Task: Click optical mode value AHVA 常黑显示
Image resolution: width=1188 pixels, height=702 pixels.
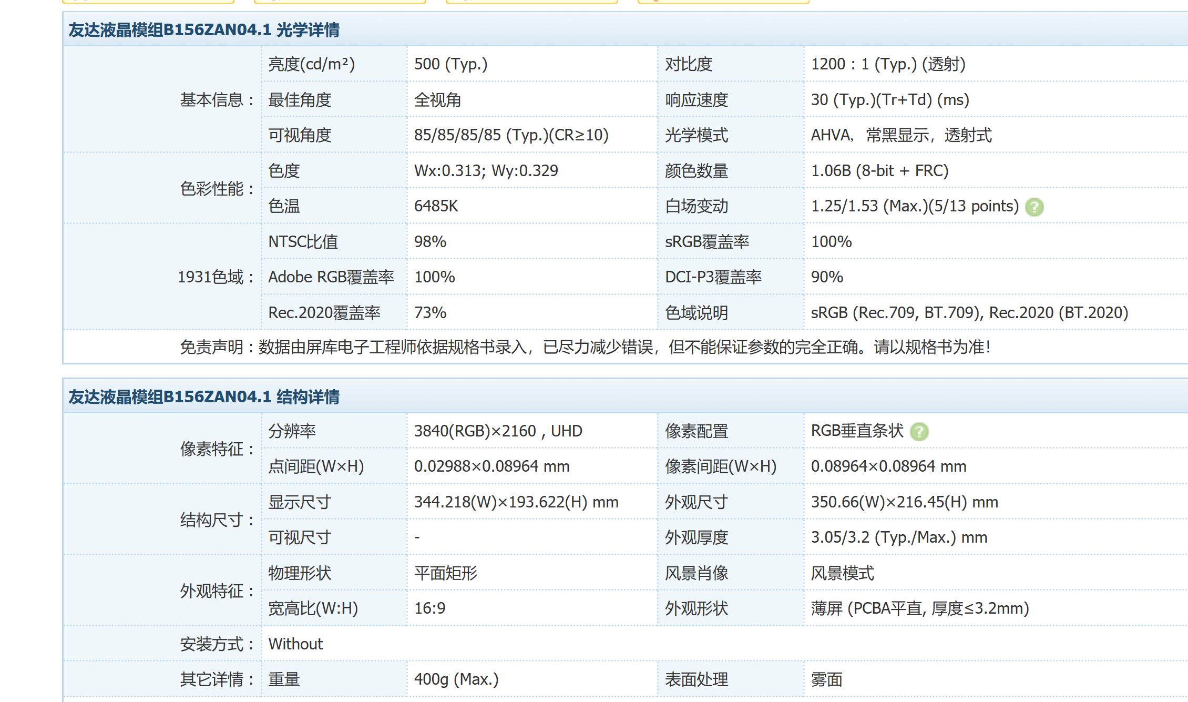Action: 901,135
